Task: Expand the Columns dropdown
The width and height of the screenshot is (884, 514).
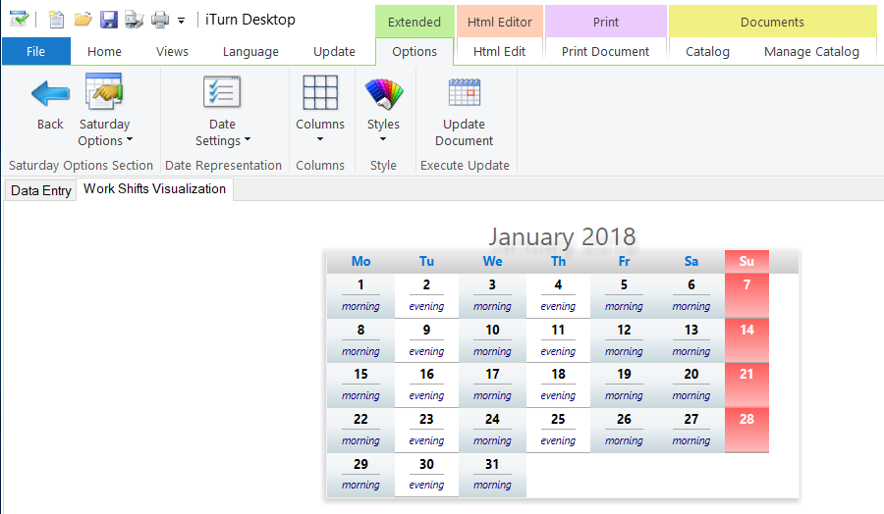Action: tap(319, 108)
